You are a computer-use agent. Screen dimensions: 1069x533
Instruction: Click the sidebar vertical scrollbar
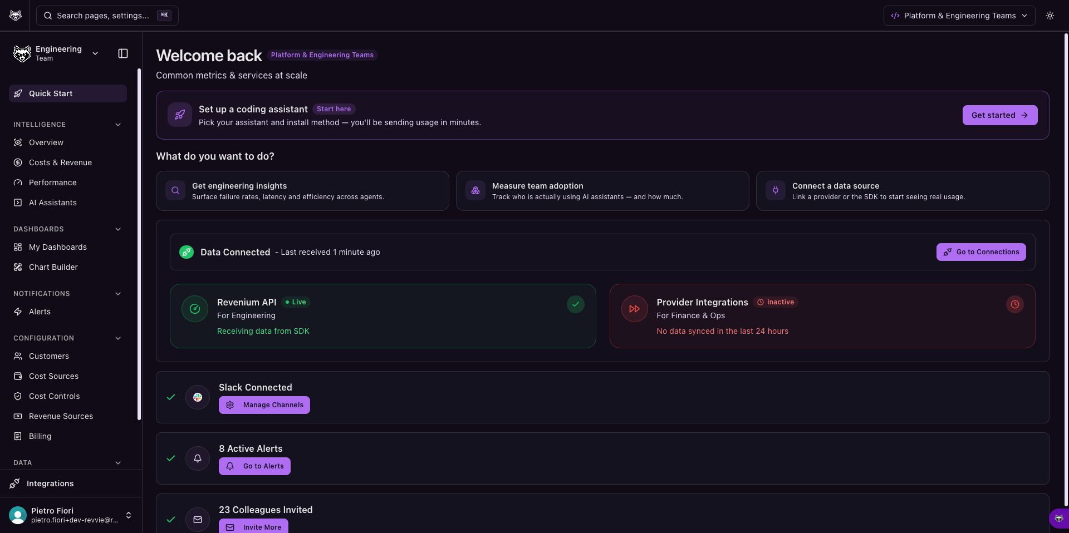click(139, 245)
